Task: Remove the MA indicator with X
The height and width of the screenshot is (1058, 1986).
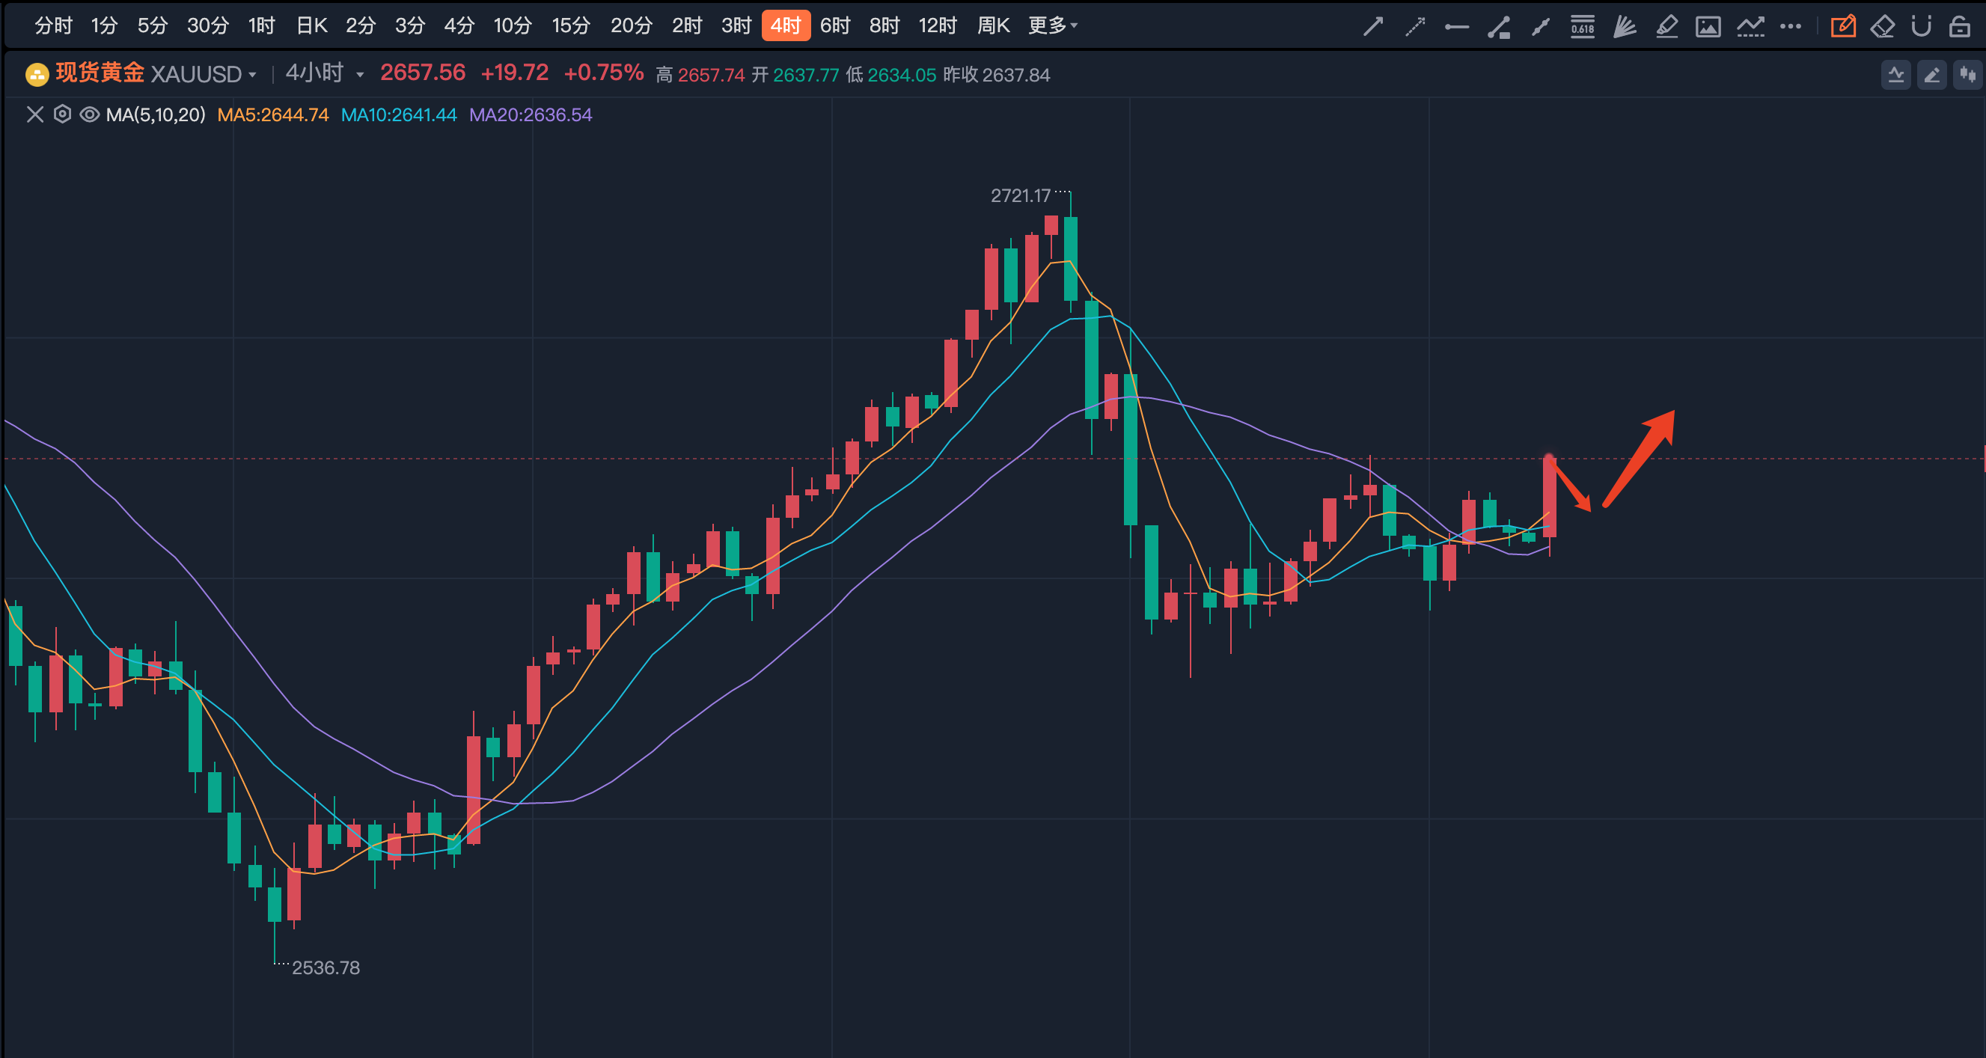Action: point(34,115)
